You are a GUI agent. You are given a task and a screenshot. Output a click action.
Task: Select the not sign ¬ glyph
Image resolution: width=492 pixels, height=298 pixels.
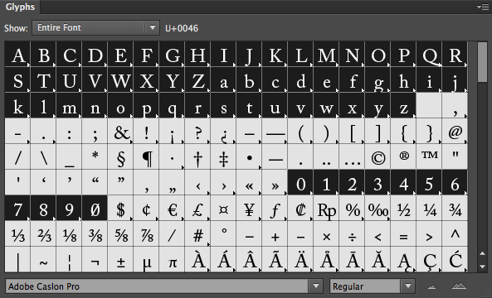[95, 259]
